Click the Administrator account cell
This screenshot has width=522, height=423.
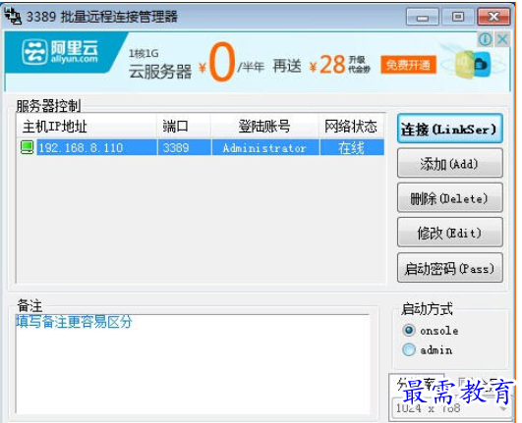click(x=265, y=147)
